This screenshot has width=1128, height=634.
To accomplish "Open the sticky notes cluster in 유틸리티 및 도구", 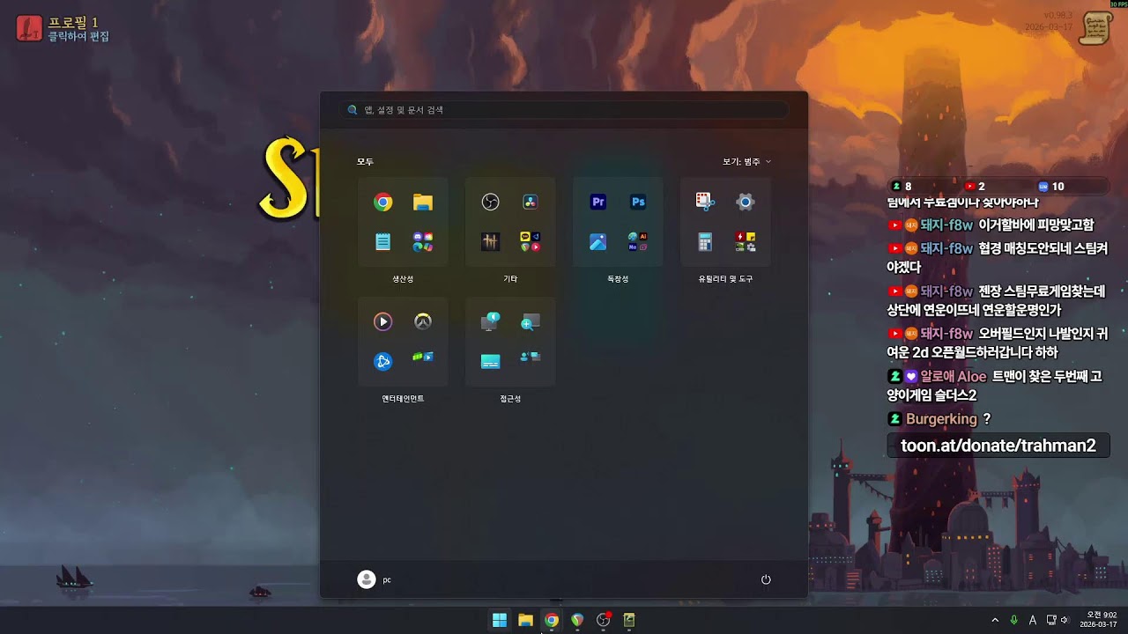I will pyautogui.click(x=746, y=242).
